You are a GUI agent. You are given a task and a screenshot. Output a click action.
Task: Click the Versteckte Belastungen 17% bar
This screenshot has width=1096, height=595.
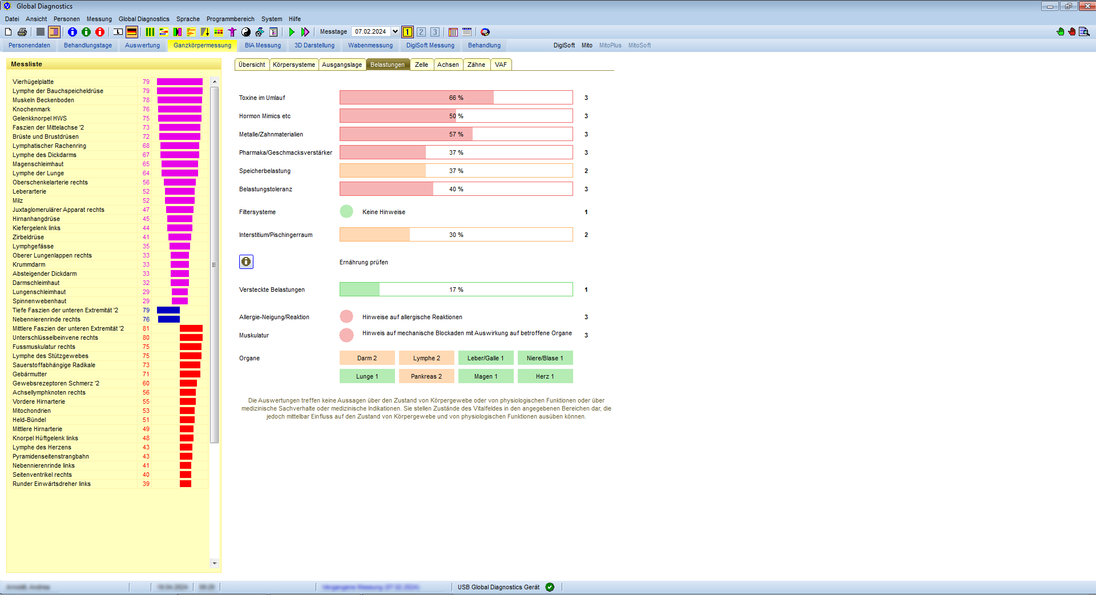456,290
